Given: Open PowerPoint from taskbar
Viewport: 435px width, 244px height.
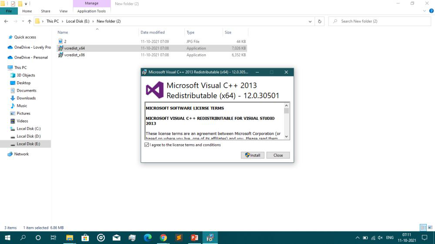Looking at the screenshot, I should [x=194, y=237].
